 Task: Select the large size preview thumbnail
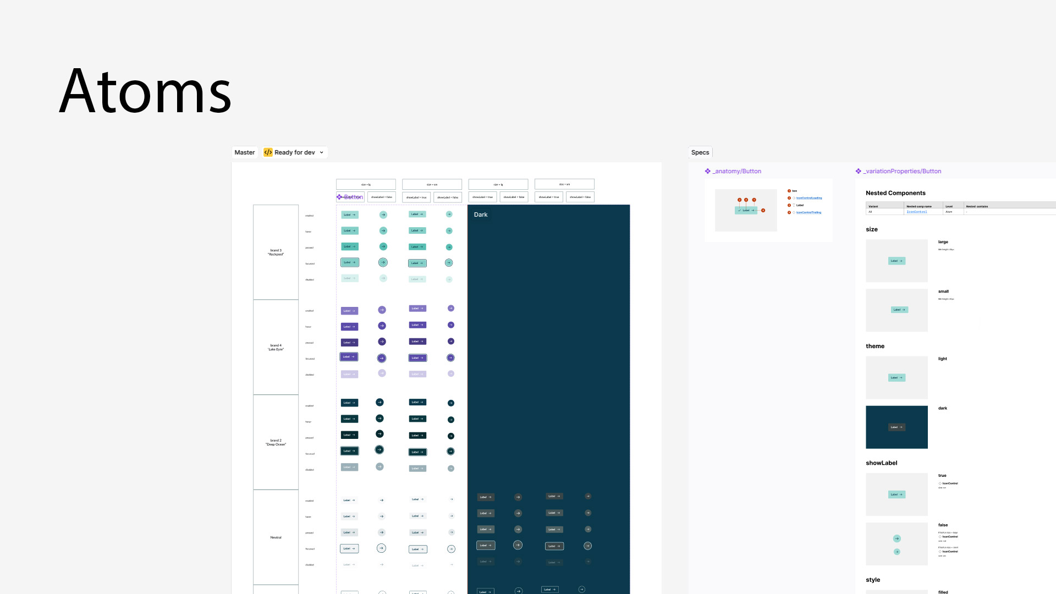point(897,261)
